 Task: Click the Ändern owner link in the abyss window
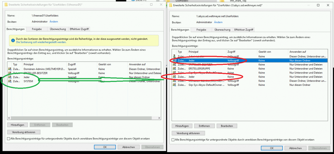point(218,22)
